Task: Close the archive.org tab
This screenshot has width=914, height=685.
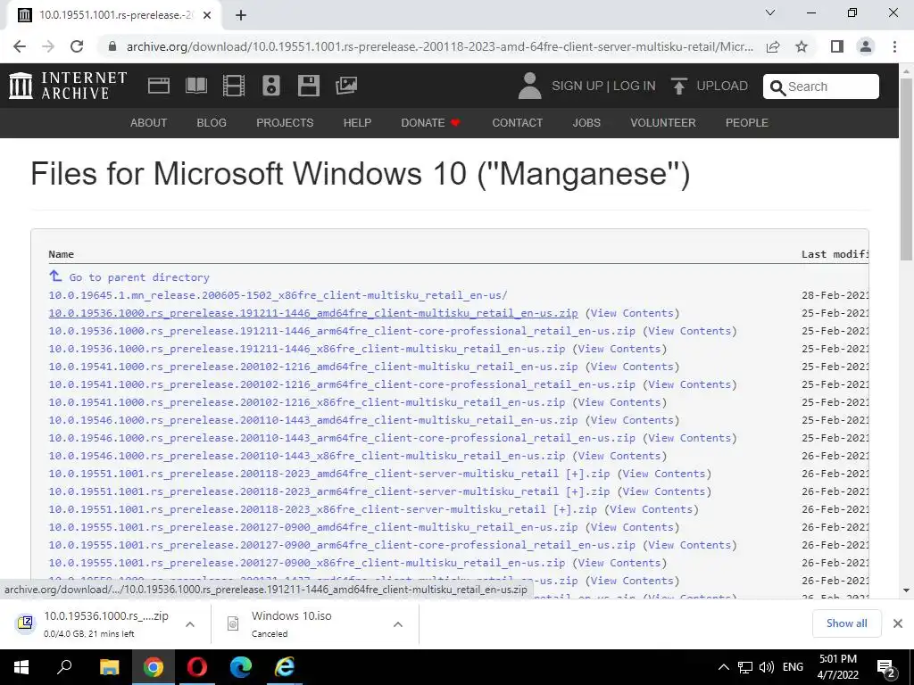Action: (207, 15)
